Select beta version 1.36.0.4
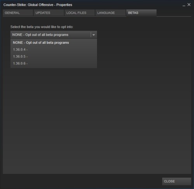 54,50
